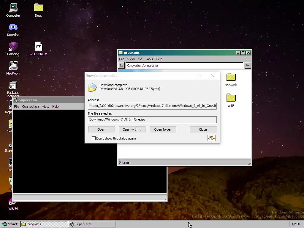Switch to SuperTerm task on taskbar
Image resolution: width=304 pixels, height=228 pixels.
pos(92,224)
